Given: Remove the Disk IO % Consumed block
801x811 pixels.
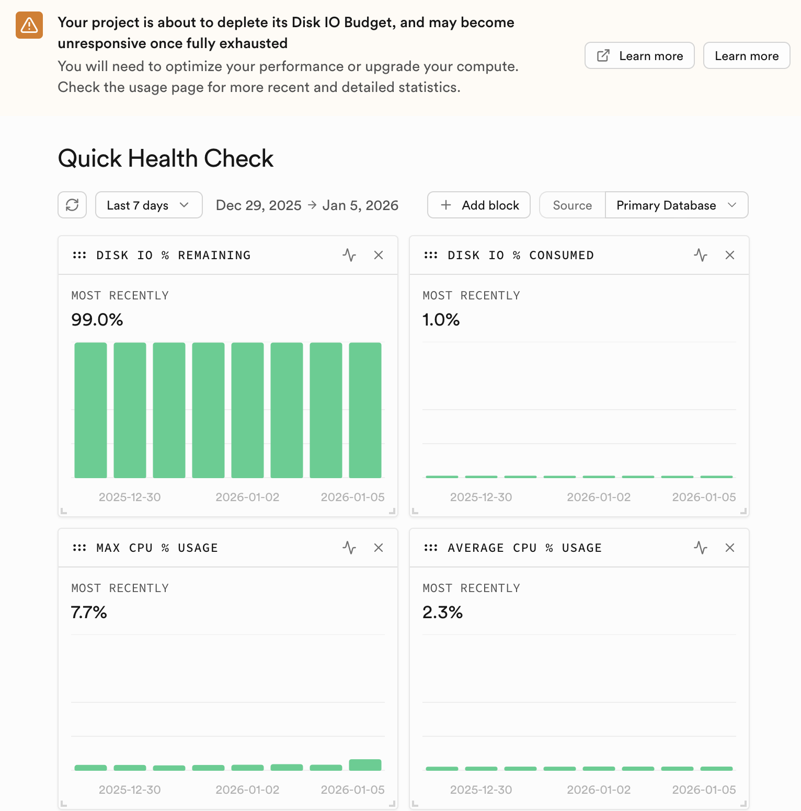Looking at the screenshot, I should pyautogui.click(x=730, y=255).
